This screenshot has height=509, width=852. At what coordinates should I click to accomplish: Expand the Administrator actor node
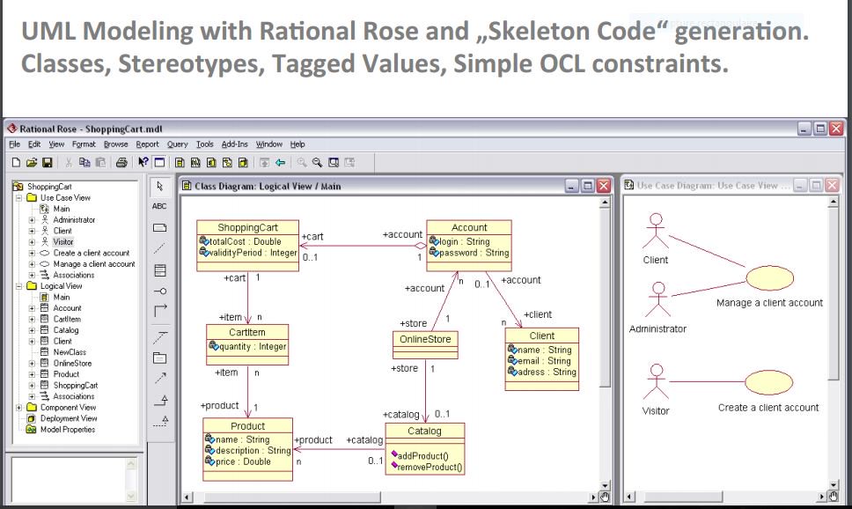(x=32, y=220)
